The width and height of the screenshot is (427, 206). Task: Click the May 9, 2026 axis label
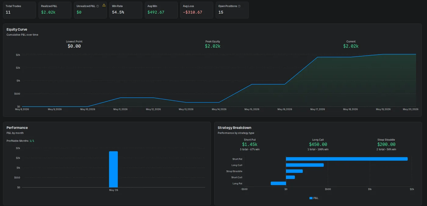(x=55, y=109)
